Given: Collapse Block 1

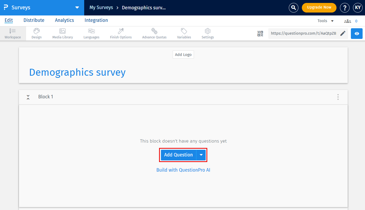Looking at the screenshot, I should [28, 97].
